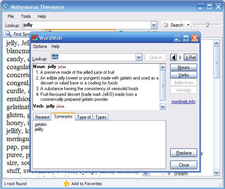Show only Verbs definitions
The height and width of the screenshot is (189, 225).
pos(184,75)
